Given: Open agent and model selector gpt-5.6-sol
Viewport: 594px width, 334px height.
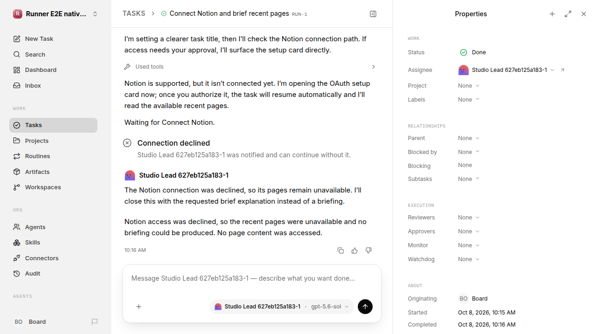Looking at the screenshot, I should pos(282,307).
